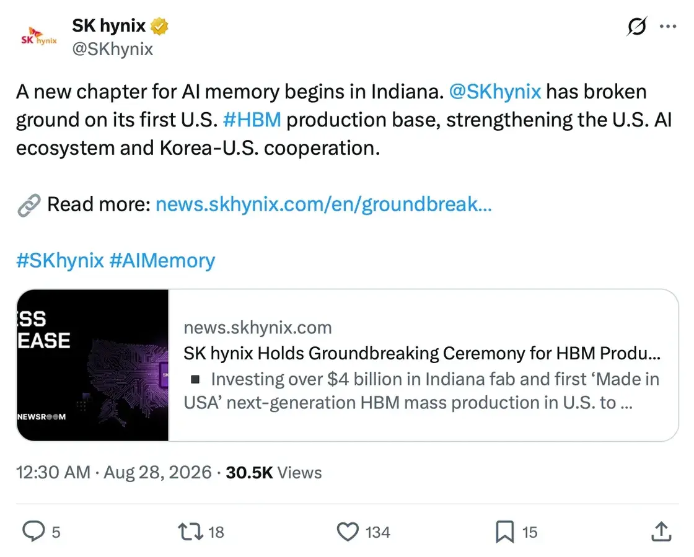Click the 30.5K Views count

[x=273, y=473]
